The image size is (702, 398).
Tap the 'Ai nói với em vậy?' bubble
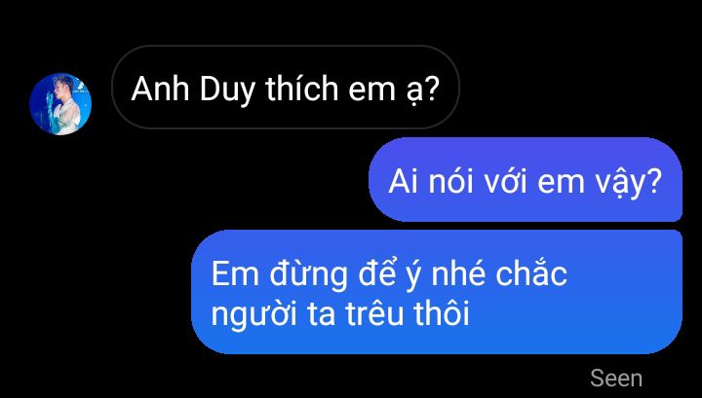coord(526,180)
